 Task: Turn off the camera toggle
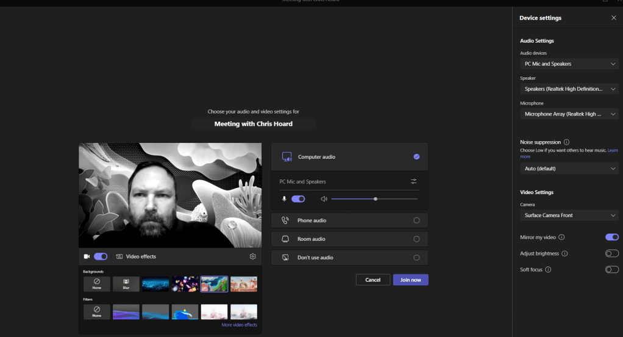(101, 257)
